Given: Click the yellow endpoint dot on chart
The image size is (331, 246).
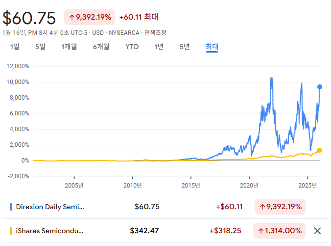Looking at the screenshot, I should (x=320, y=150).
